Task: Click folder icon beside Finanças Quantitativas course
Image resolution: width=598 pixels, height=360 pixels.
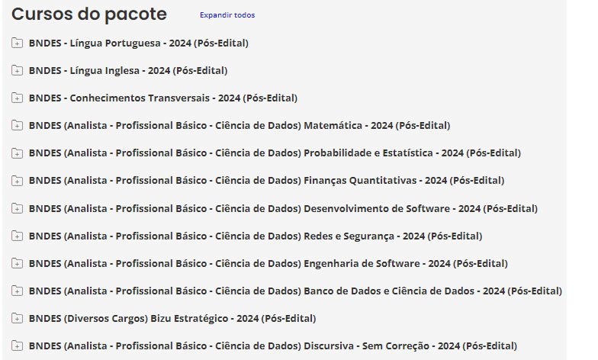Action: [18, 180]
